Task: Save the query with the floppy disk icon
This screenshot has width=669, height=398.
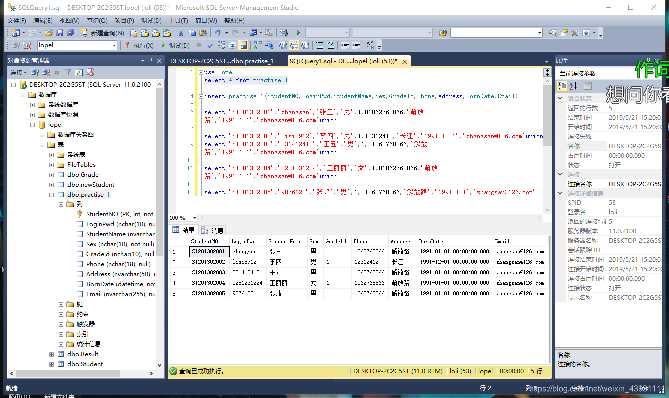Action: coord(60,33)
